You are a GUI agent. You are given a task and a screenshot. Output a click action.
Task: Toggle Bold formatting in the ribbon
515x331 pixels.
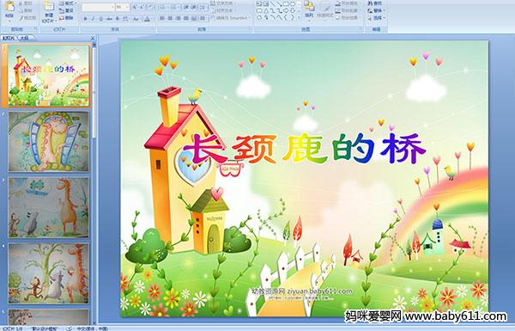tap(85, 19)
